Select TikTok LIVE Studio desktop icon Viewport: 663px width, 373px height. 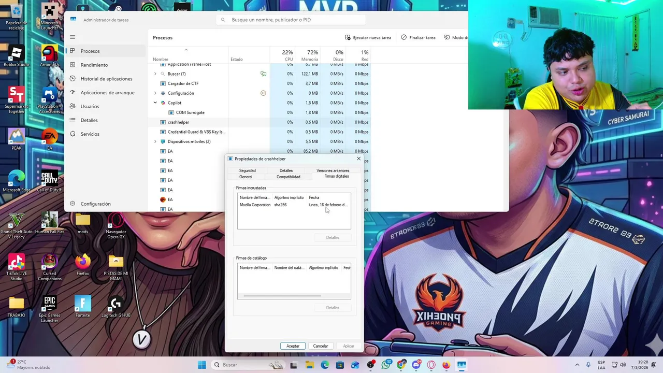[16, 267]
